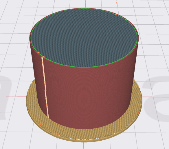Click the orange dot floating above the build plate
The width and height of the screenshot is (169, 149).
pos(117,3)
